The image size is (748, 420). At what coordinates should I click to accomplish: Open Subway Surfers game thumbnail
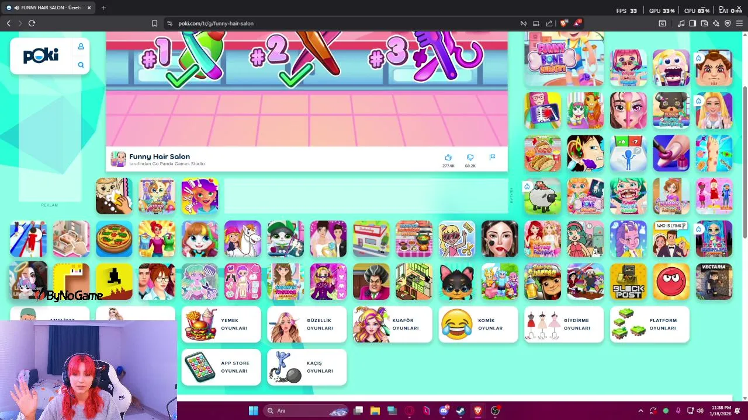pyautogui.click(x=542, y=281)
